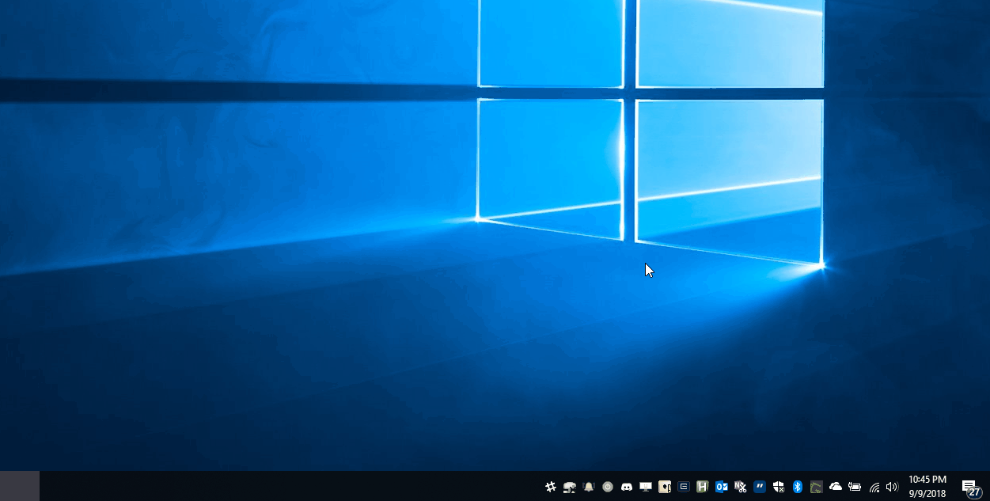This screenshot has height=501, width=990.
Task: Open Outlook from the system tray
Action: coord(722,487)
